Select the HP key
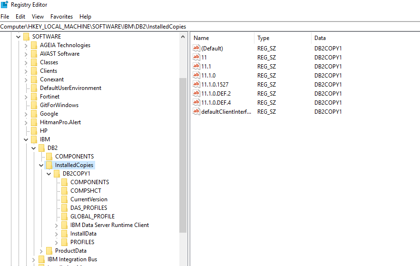The height and width of the screenshot is (266, 420). click(44, 131)
